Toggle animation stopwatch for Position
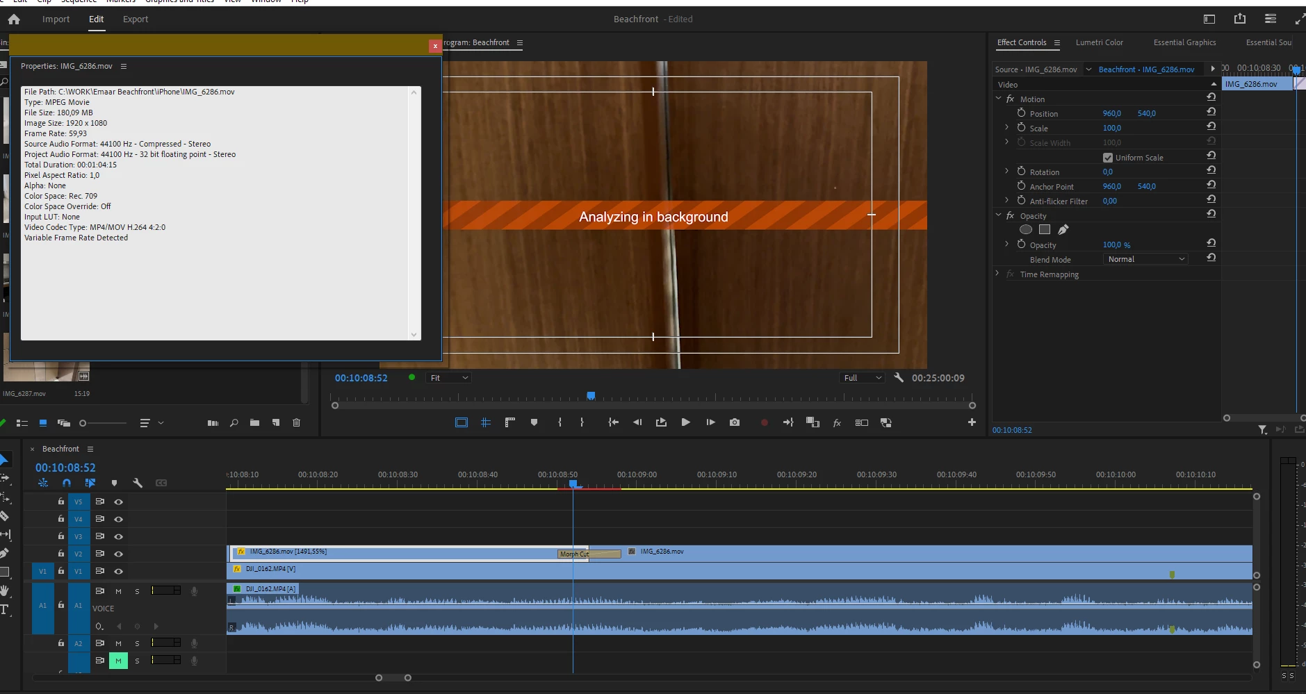Viewport: 1306px width, 694px height. click(1021, 113)
